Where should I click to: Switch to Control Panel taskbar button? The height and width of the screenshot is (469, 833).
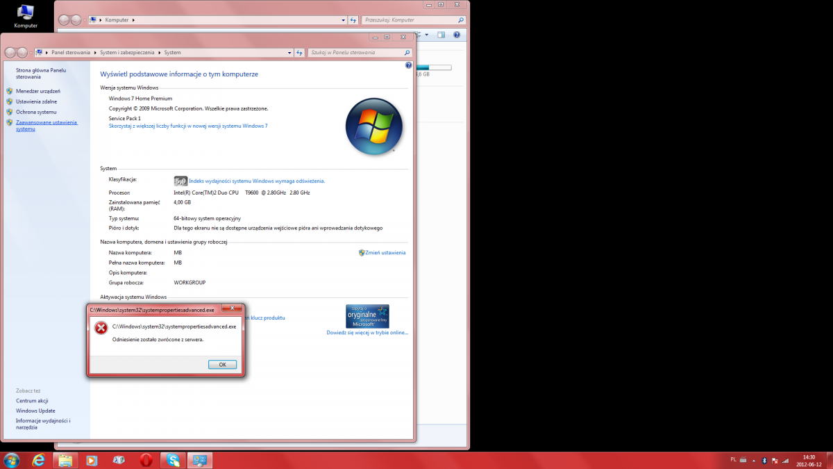tap(200, 460)
